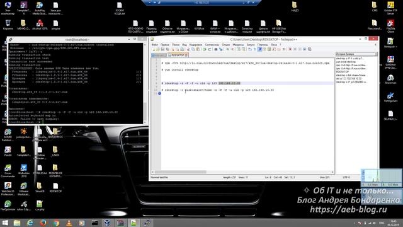Click the Undo toolbar icon in Notepad++
The height and width of the screenshot is (227, 403).
coord(204,49)
